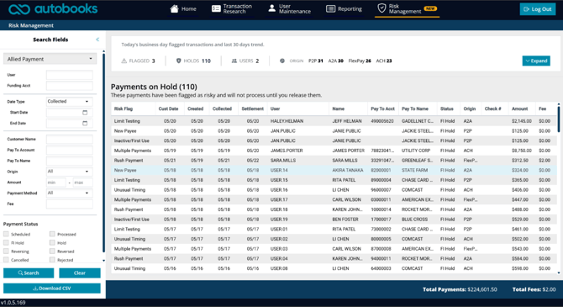
Task: Click the BLUE CROSS pay-to name
Action: (414, 220)
